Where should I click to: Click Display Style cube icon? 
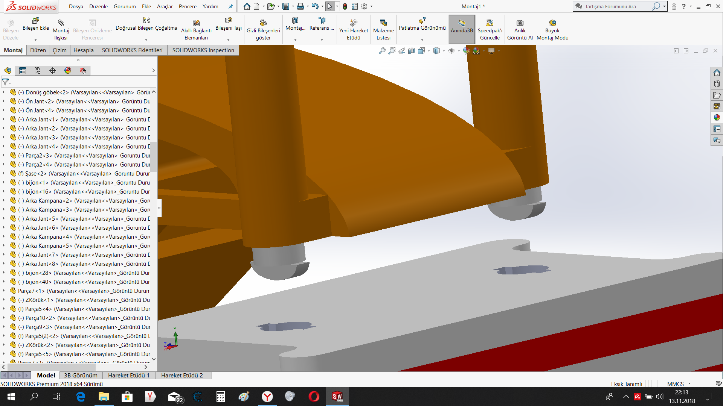click(436, 51)
